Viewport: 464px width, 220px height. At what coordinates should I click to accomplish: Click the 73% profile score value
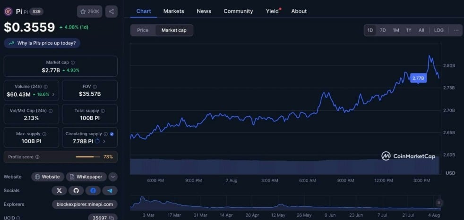click(108, 157)
